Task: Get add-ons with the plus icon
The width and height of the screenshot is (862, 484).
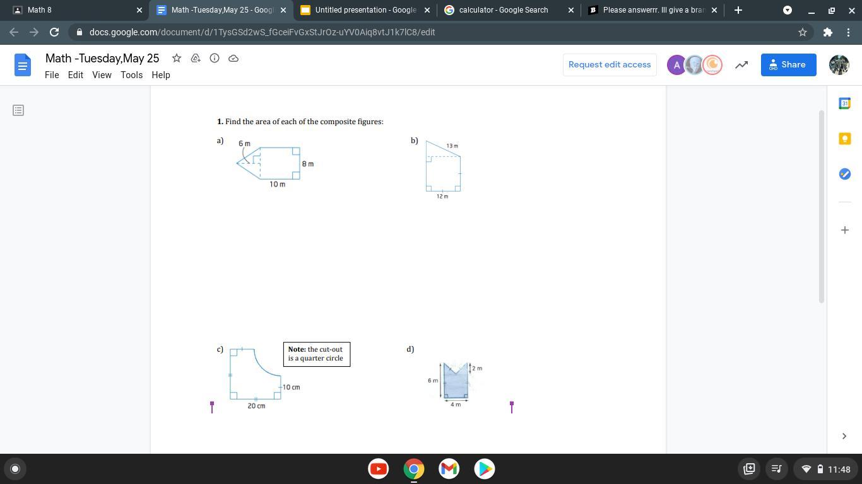Action: (844, 230)
